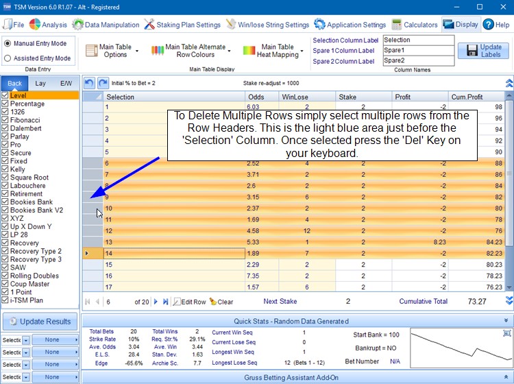Click the undo arrow icon above table
Screen dimensions: 514x384
coord(90,83)
